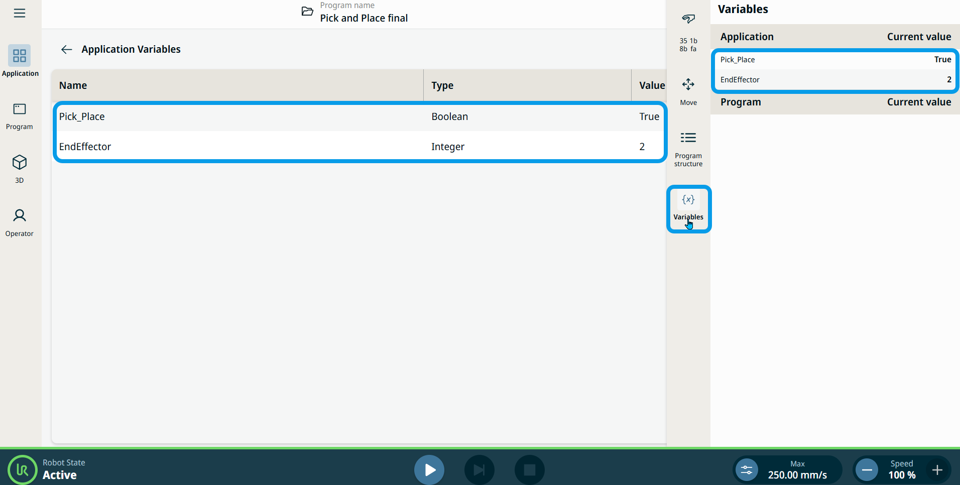Click the back arrow beside Application Variables
Viewport: 960px width, 485px height.
pos(66,49)
